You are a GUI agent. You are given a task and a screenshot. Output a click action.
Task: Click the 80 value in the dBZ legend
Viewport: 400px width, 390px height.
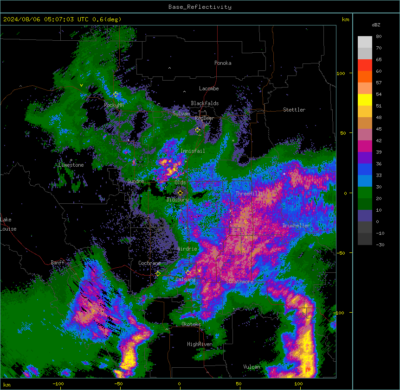[x=379, y=37]
